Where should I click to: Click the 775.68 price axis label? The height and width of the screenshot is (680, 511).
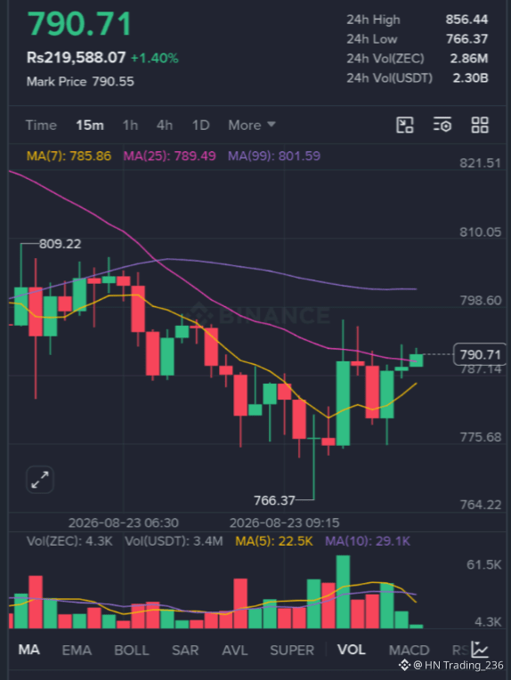(x=480, y=437)
